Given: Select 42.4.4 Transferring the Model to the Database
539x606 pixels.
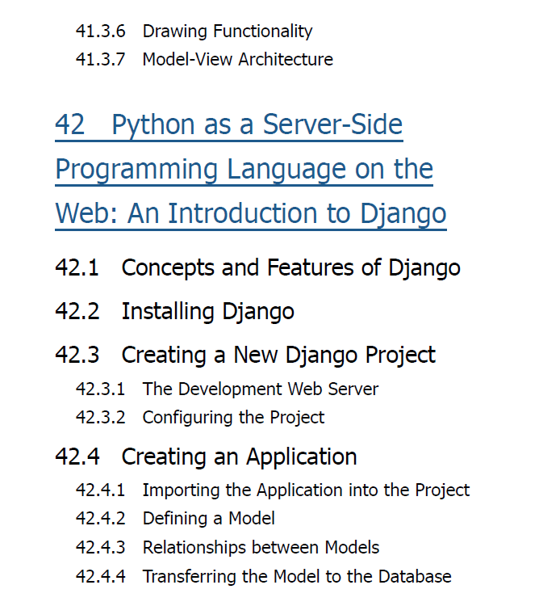Looking at the screenshot, I should tap(264, 577).
